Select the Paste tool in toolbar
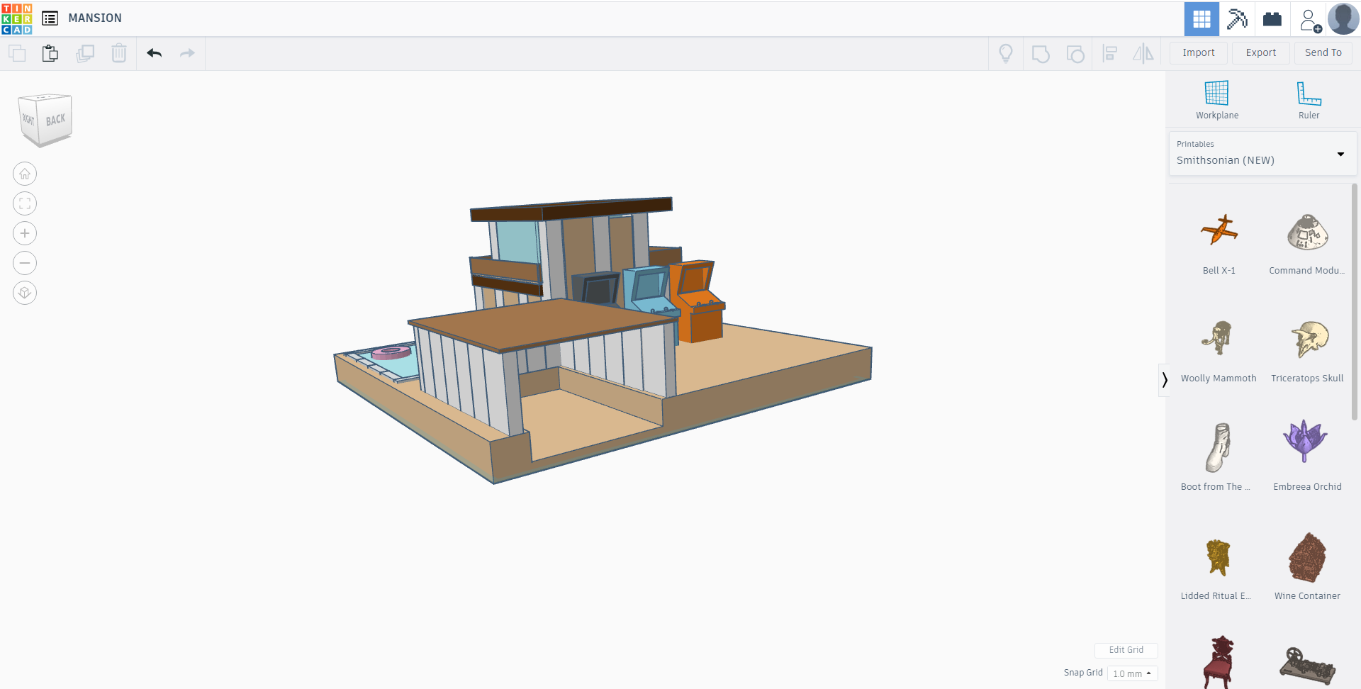1361x689 pixels. (x=50, y=52)
